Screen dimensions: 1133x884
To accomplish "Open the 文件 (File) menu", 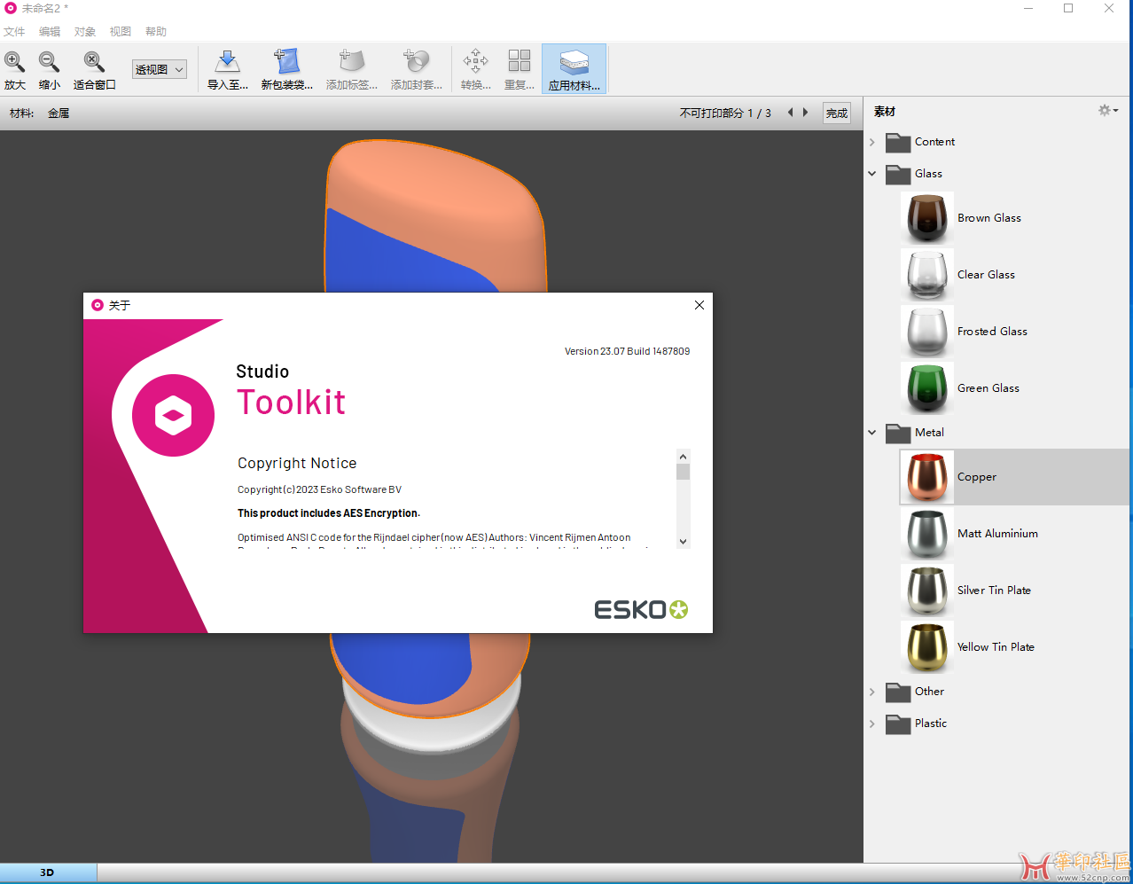I will coord(14,31).
